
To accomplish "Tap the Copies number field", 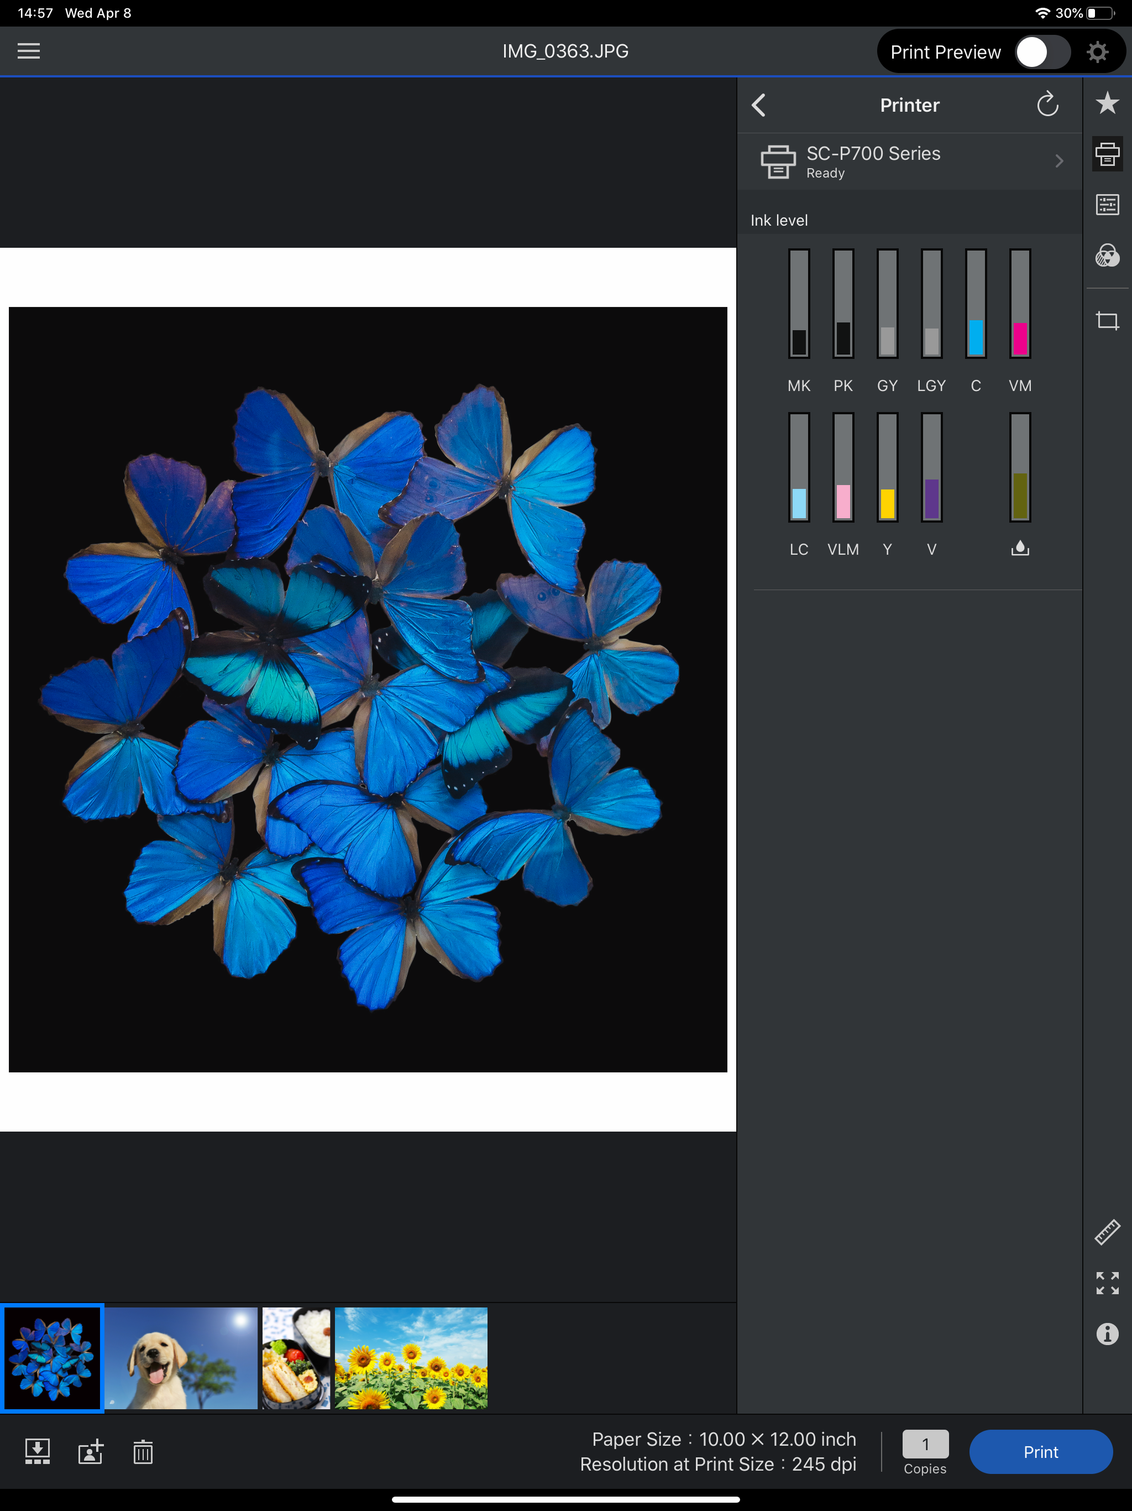I will tap(925, 1444).
